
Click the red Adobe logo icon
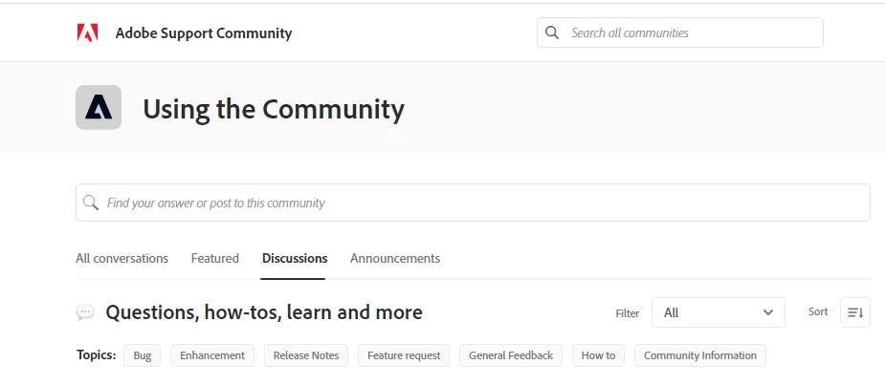point(87,32)
